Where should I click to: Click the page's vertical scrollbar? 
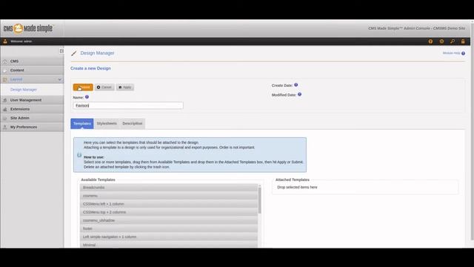tap(472, 132)
